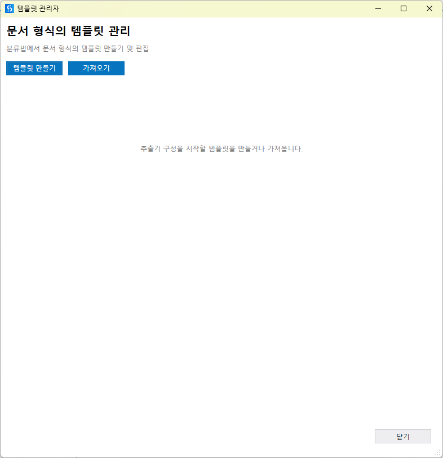This screenshot has height=458, width=443.
Task: Click the 분류법에서 문서 형식의 템플릿 만들기 및 편집 subtitle
Action: pos(78,48)
